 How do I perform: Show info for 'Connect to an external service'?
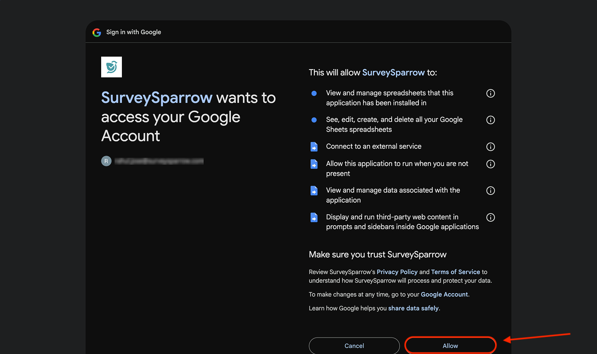[x=490, y=147]
